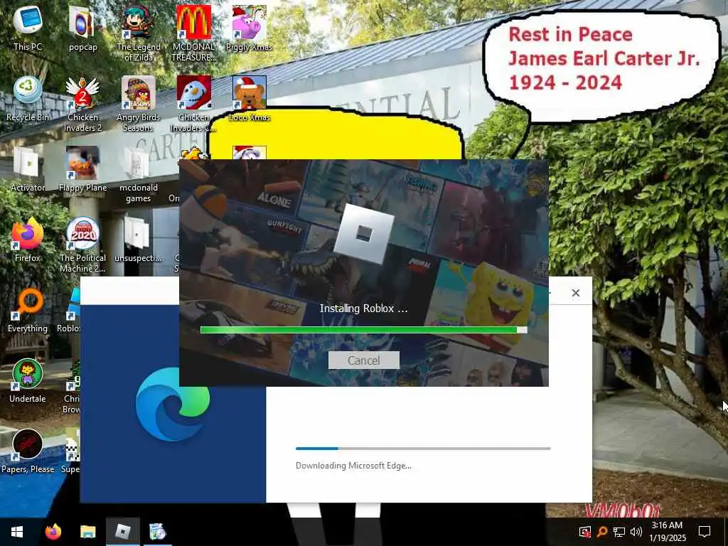This screenshot has width=728, height=546.
Task: Open the Activator desktop file
Action: point(28,169)
